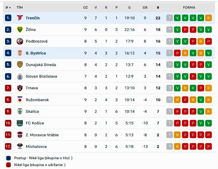Click the Dunajská Streda DAC crest
218x169 pixels.
pyautogui.click(x=20, y=65)
